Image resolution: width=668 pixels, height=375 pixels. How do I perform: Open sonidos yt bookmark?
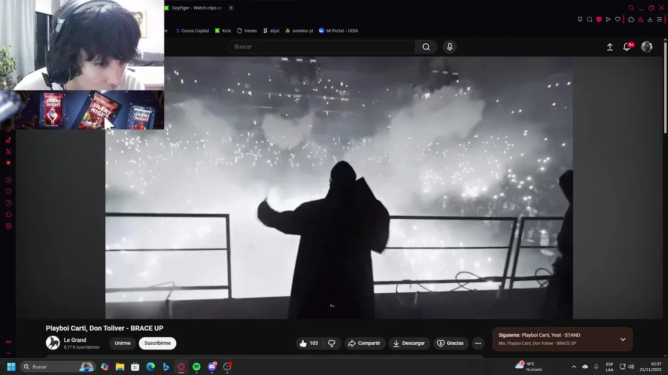pos(299,31)
